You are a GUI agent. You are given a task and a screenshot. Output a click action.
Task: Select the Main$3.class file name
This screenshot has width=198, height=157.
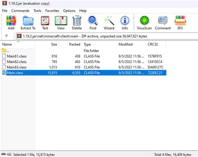point(17,67)
